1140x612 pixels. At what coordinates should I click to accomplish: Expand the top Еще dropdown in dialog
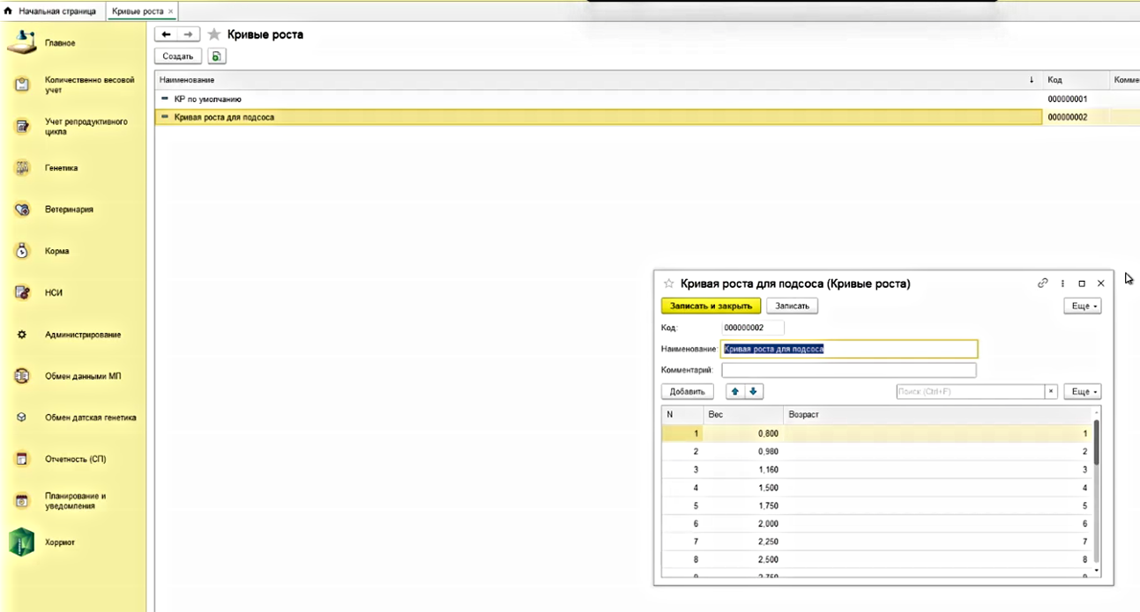(1083, 306)
